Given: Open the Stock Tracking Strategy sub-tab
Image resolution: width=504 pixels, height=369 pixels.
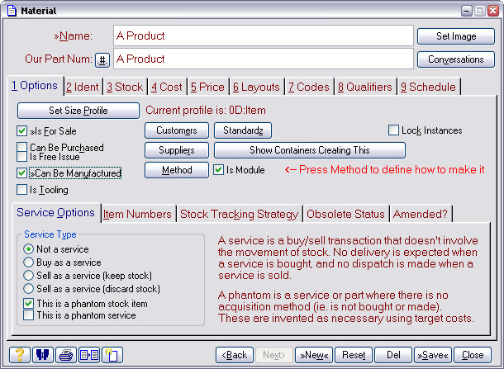Looking at the screenshot, I should 239,214.
